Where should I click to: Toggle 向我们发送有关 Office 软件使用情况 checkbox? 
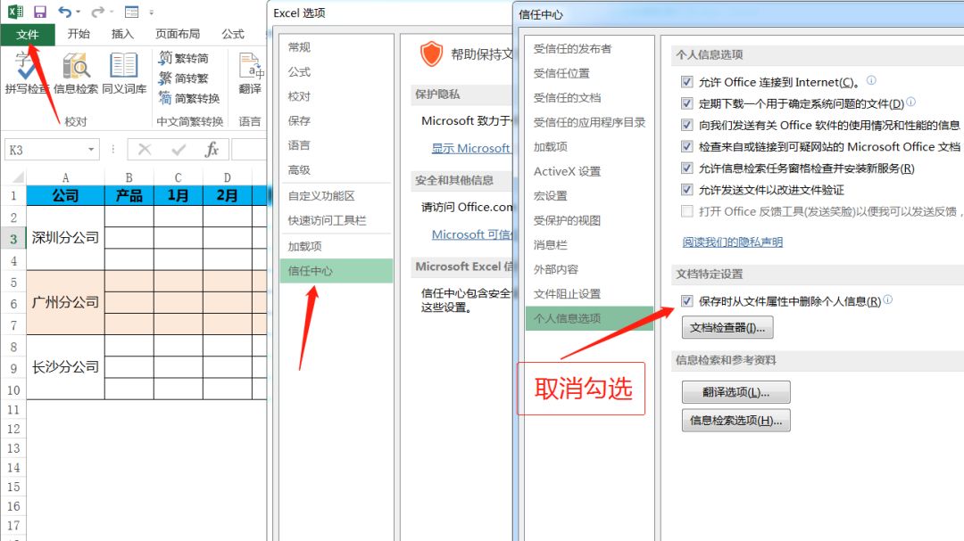[686, 125]
